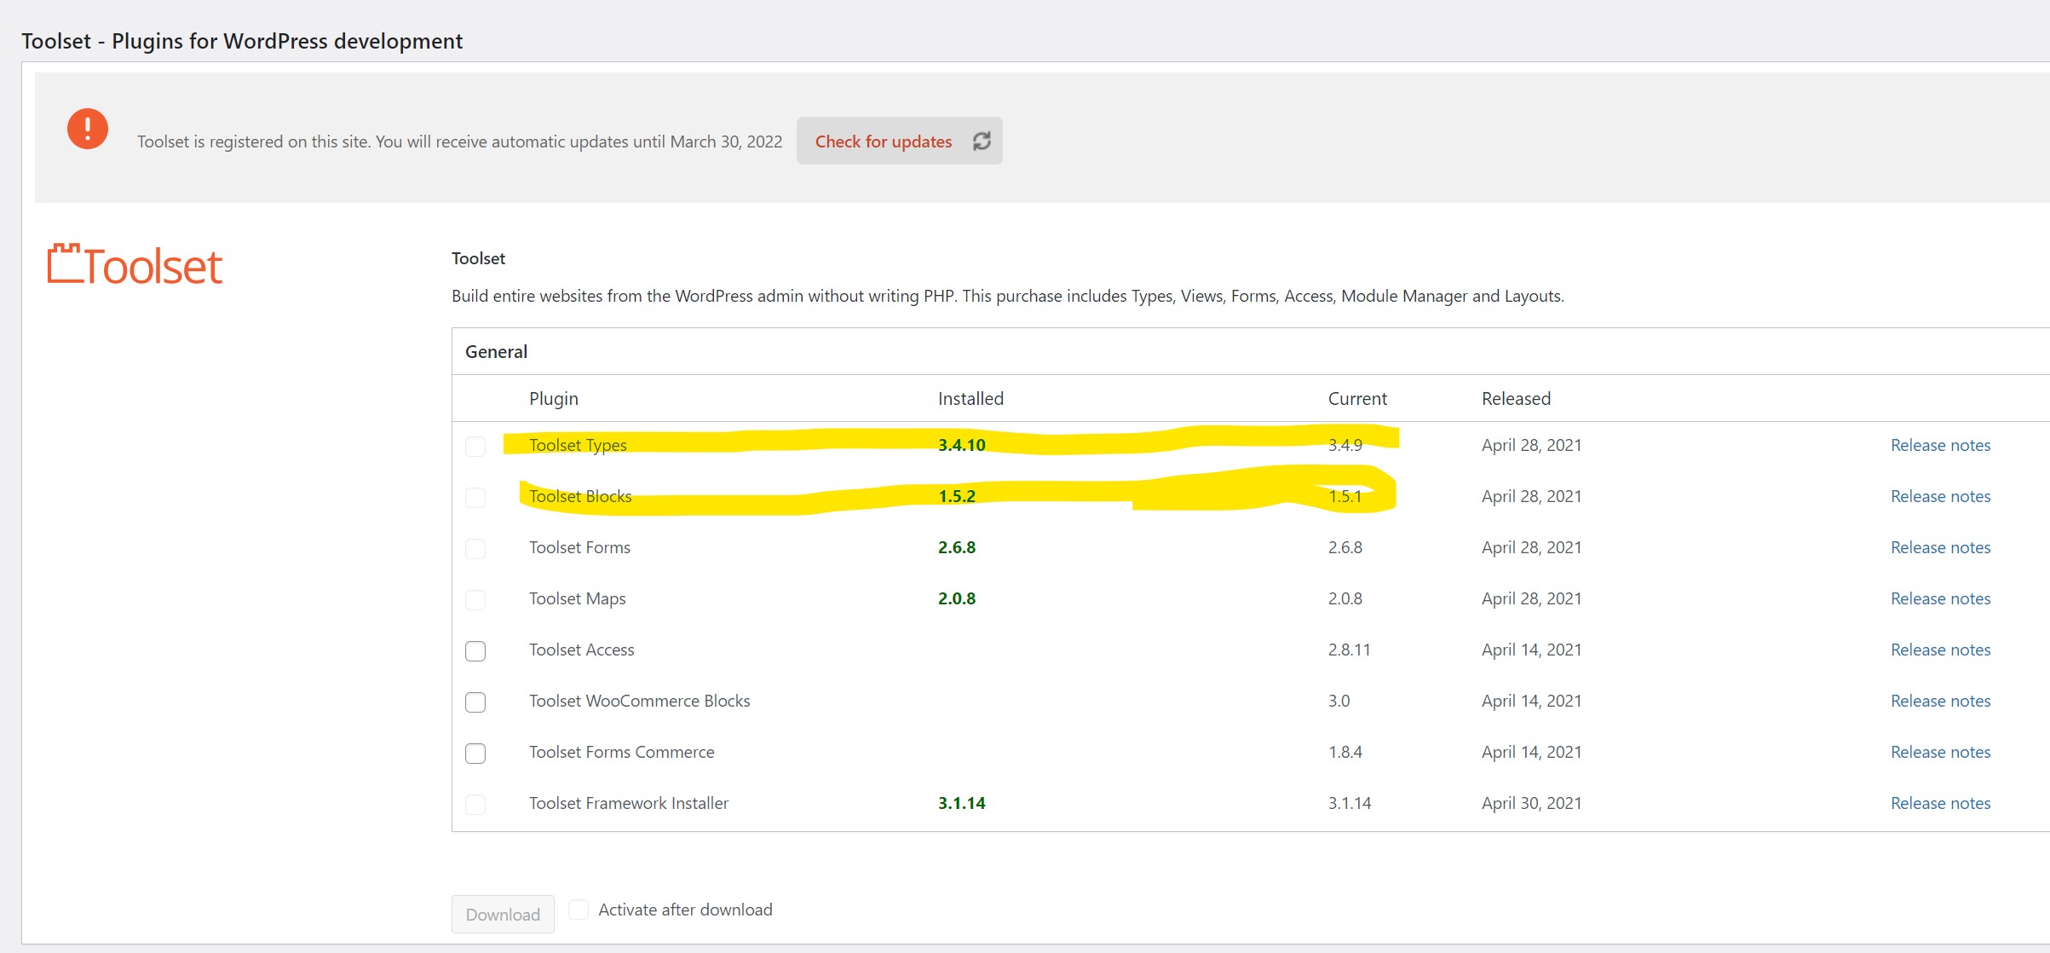The width and height of the screenshot is (2050, 953).
Task: Open Release notes for Toolset Blocks
Action: (1940, 496)
